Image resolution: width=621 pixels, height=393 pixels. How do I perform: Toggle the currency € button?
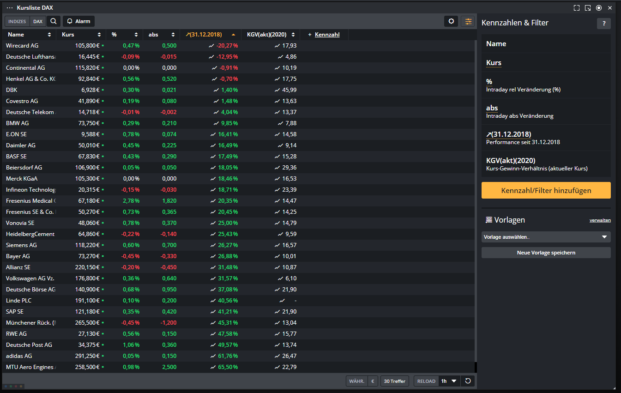click(373, 381)
